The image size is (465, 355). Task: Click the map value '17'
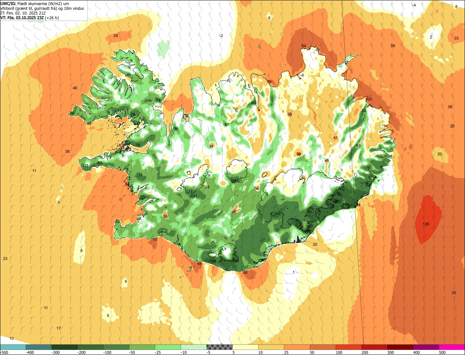pos(58,328)
